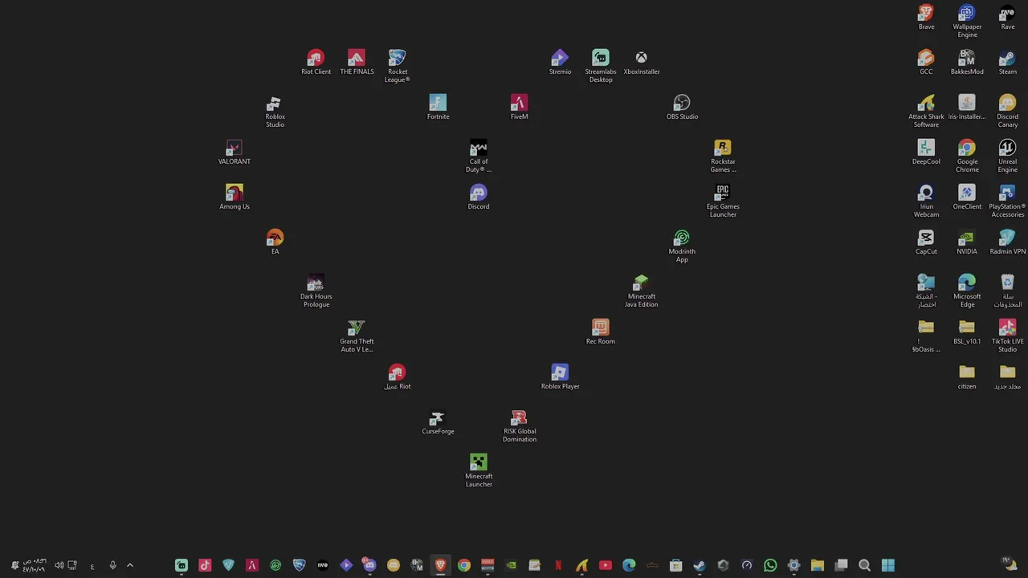The height and width of the screenshot is (578, 1028).
Task: Click the Rave desktop shortcut
Action: pyautogui.click(x=1007, y=17)
